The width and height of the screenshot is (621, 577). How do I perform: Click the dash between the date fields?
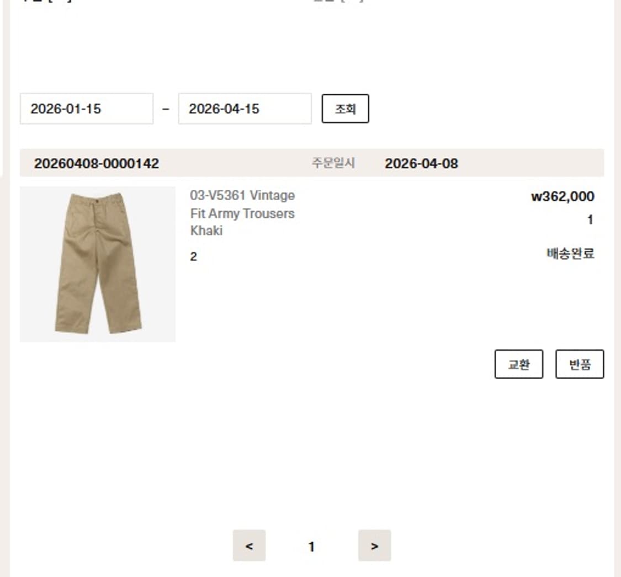point(166,109)
